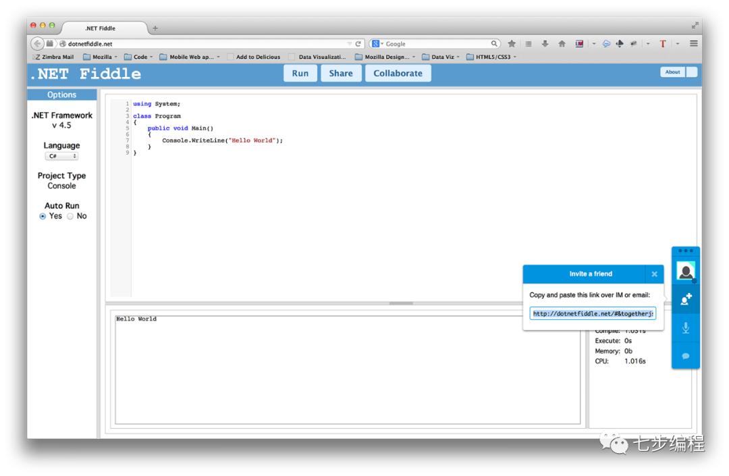Click the blank button beside About
This screenshot has width=729, height=476.
click(x=692, y=72)
